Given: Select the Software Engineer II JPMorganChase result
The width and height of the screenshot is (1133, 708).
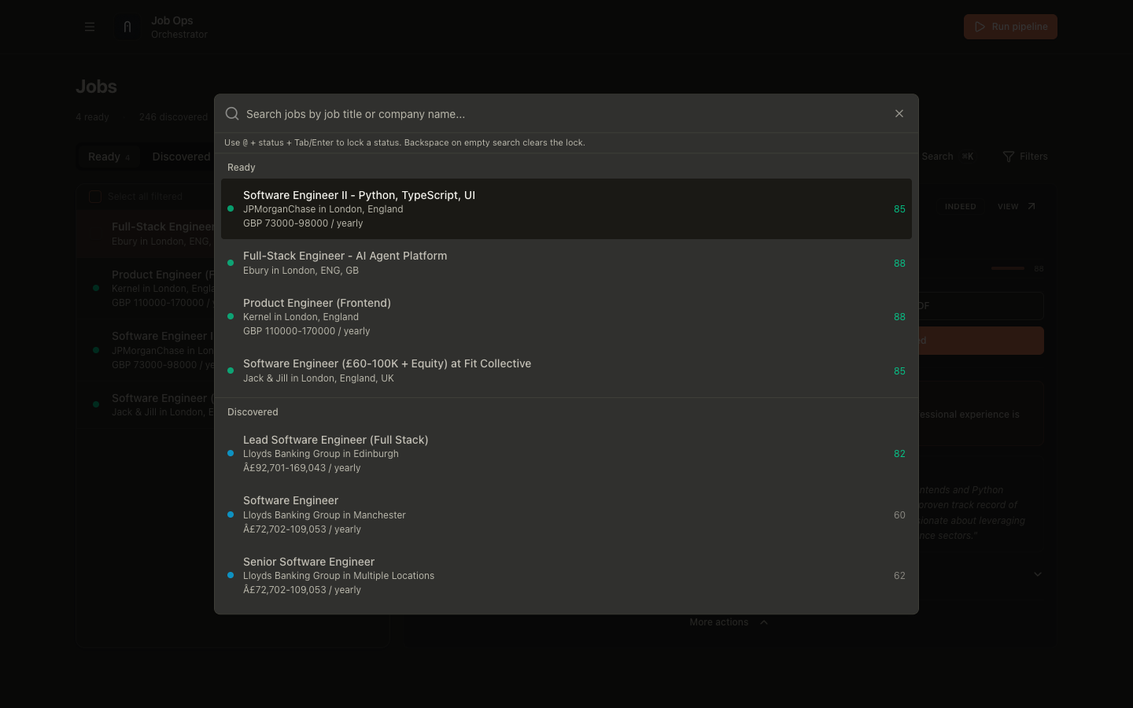Looking at the screenshot, I should click(566, 208).
